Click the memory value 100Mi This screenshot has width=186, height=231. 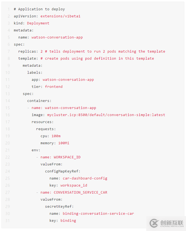(x=64, y=143)
